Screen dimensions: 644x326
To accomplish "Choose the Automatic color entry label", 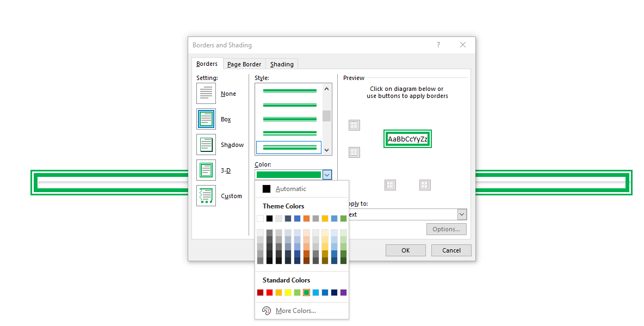I will 291,189.
